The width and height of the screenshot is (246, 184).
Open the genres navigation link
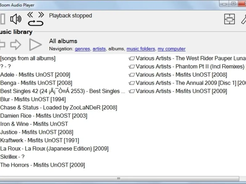coord(82,49)
